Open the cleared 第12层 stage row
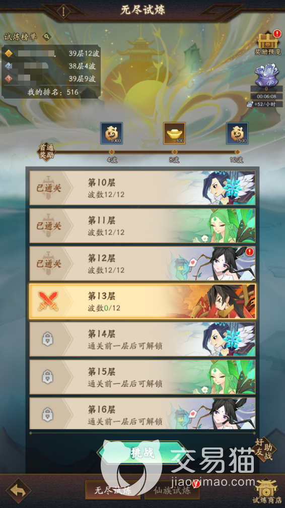Screen dimensions: 285x508 [x=142, y=264]
